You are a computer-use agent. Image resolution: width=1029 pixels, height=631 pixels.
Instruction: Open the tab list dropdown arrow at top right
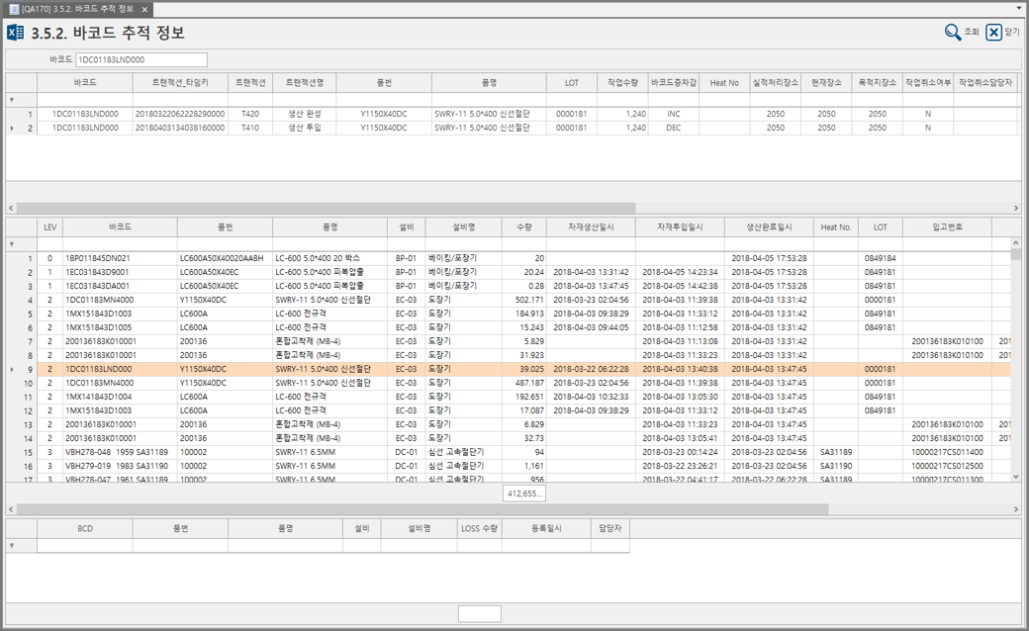point(1019,8)
